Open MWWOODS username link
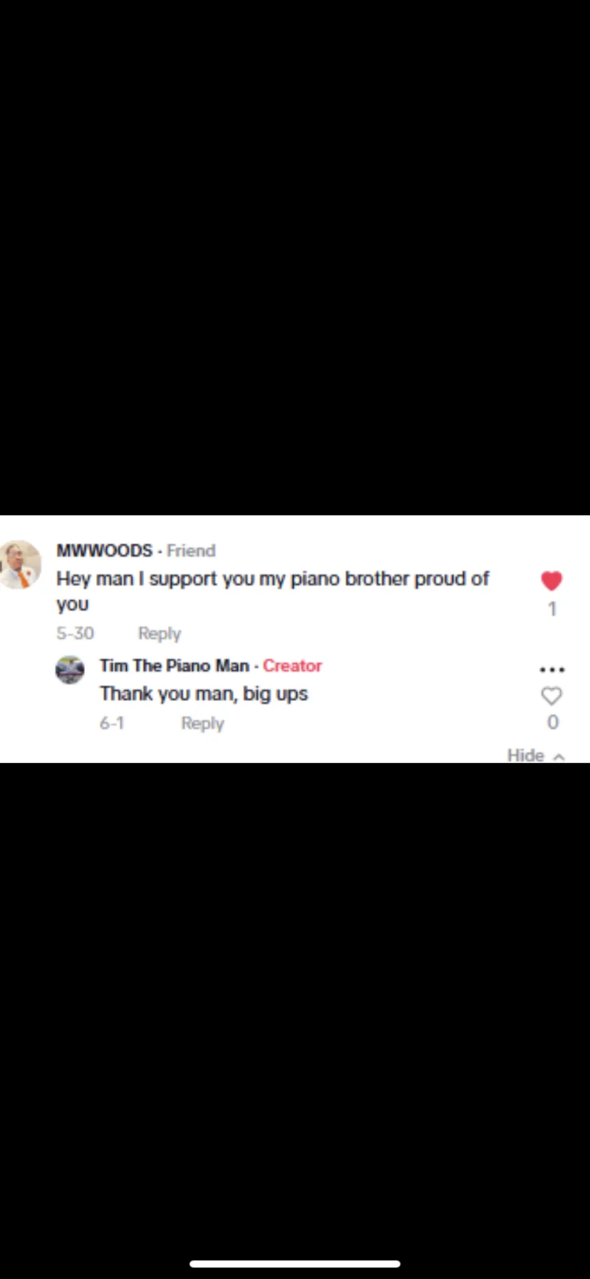 click(x=105, y=551)
